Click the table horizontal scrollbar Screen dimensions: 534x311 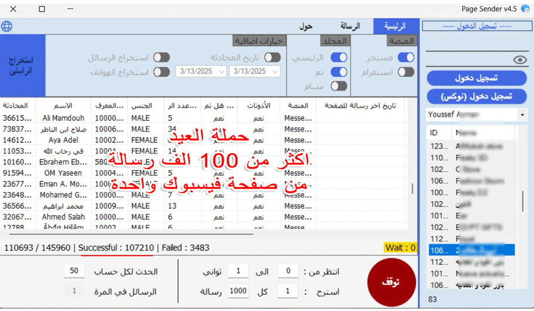[x=132, y=234]
